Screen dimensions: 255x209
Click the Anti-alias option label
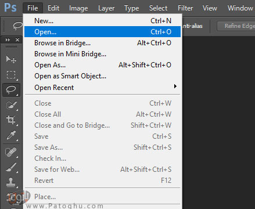192,26
